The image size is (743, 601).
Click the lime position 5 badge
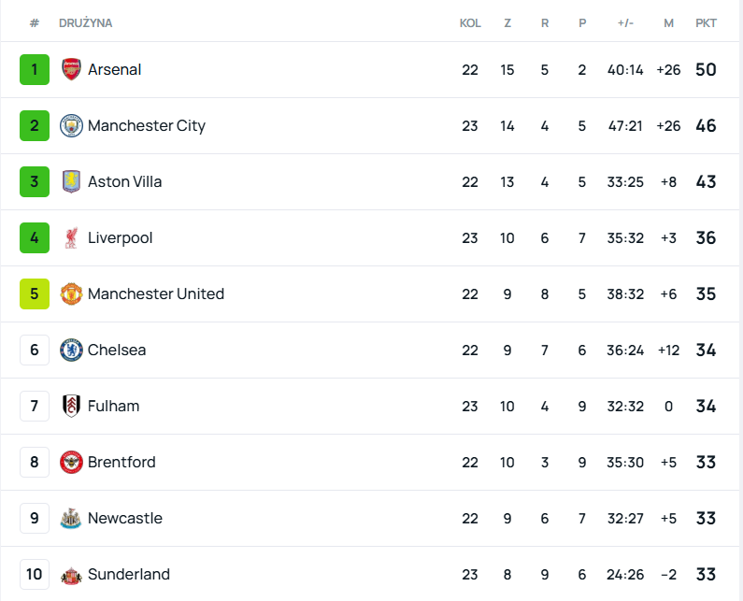(35, 293)
